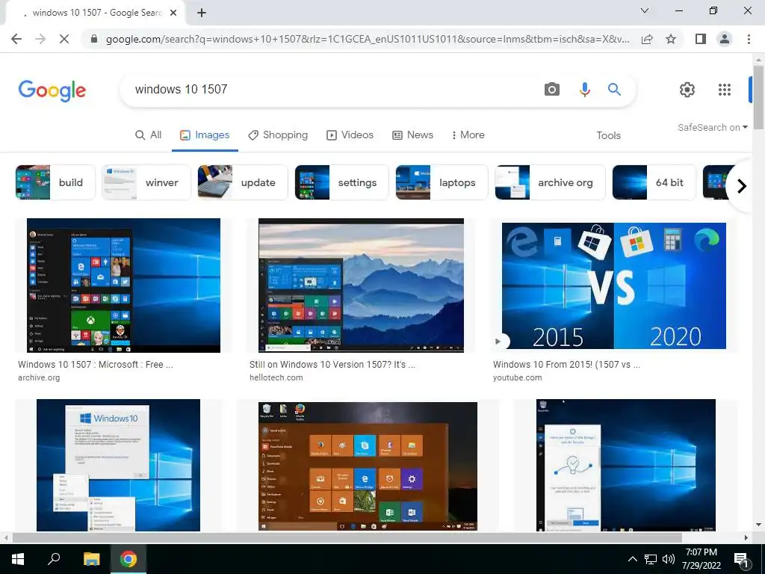Open orange start menu screenshot image
The width and height of the screenshot is (765, 574).
pos(368,466)
